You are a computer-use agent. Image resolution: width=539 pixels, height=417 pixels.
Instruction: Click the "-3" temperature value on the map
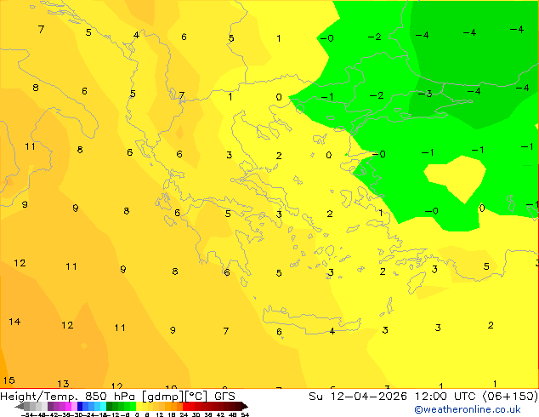click(x=425, y=94)
